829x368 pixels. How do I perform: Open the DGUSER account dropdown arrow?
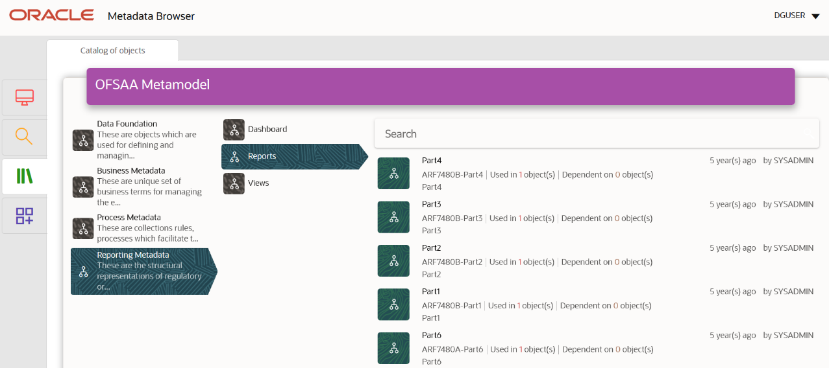click(x=816, y=16)
